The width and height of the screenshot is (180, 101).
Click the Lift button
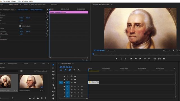(x=155, y=59)
